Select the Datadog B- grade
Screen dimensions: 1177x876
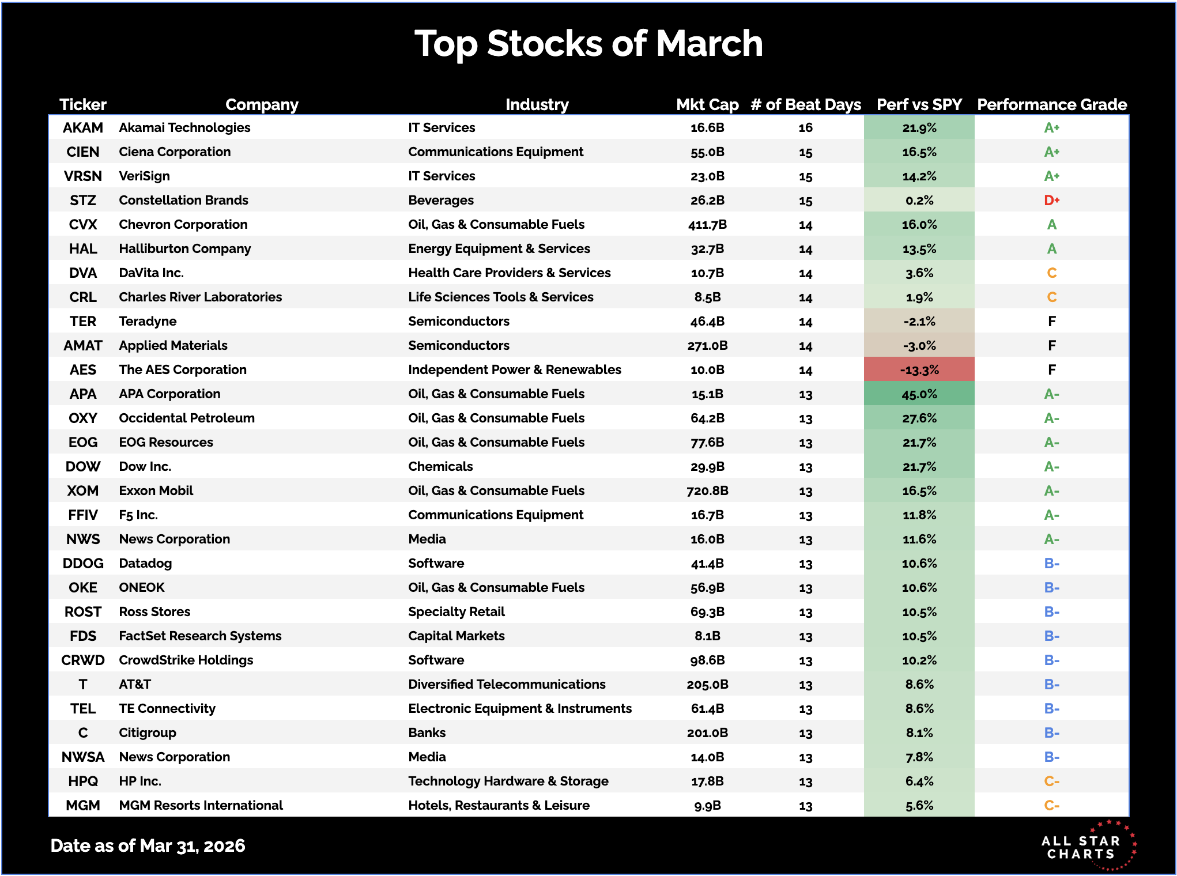click(1051, 563)
